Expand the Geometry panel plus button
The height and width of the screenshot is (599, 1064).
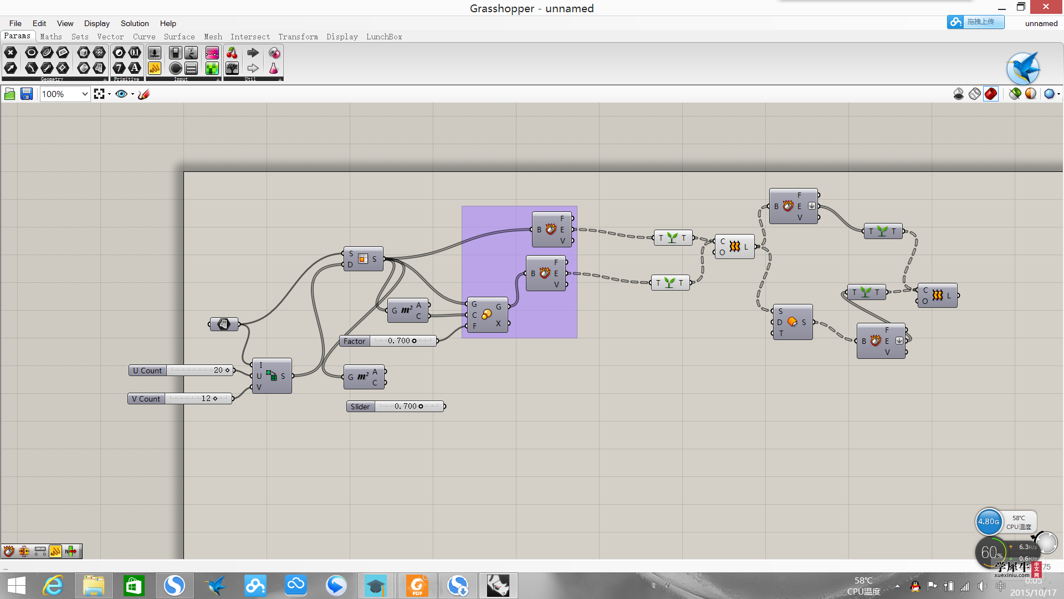coord(105,79)
